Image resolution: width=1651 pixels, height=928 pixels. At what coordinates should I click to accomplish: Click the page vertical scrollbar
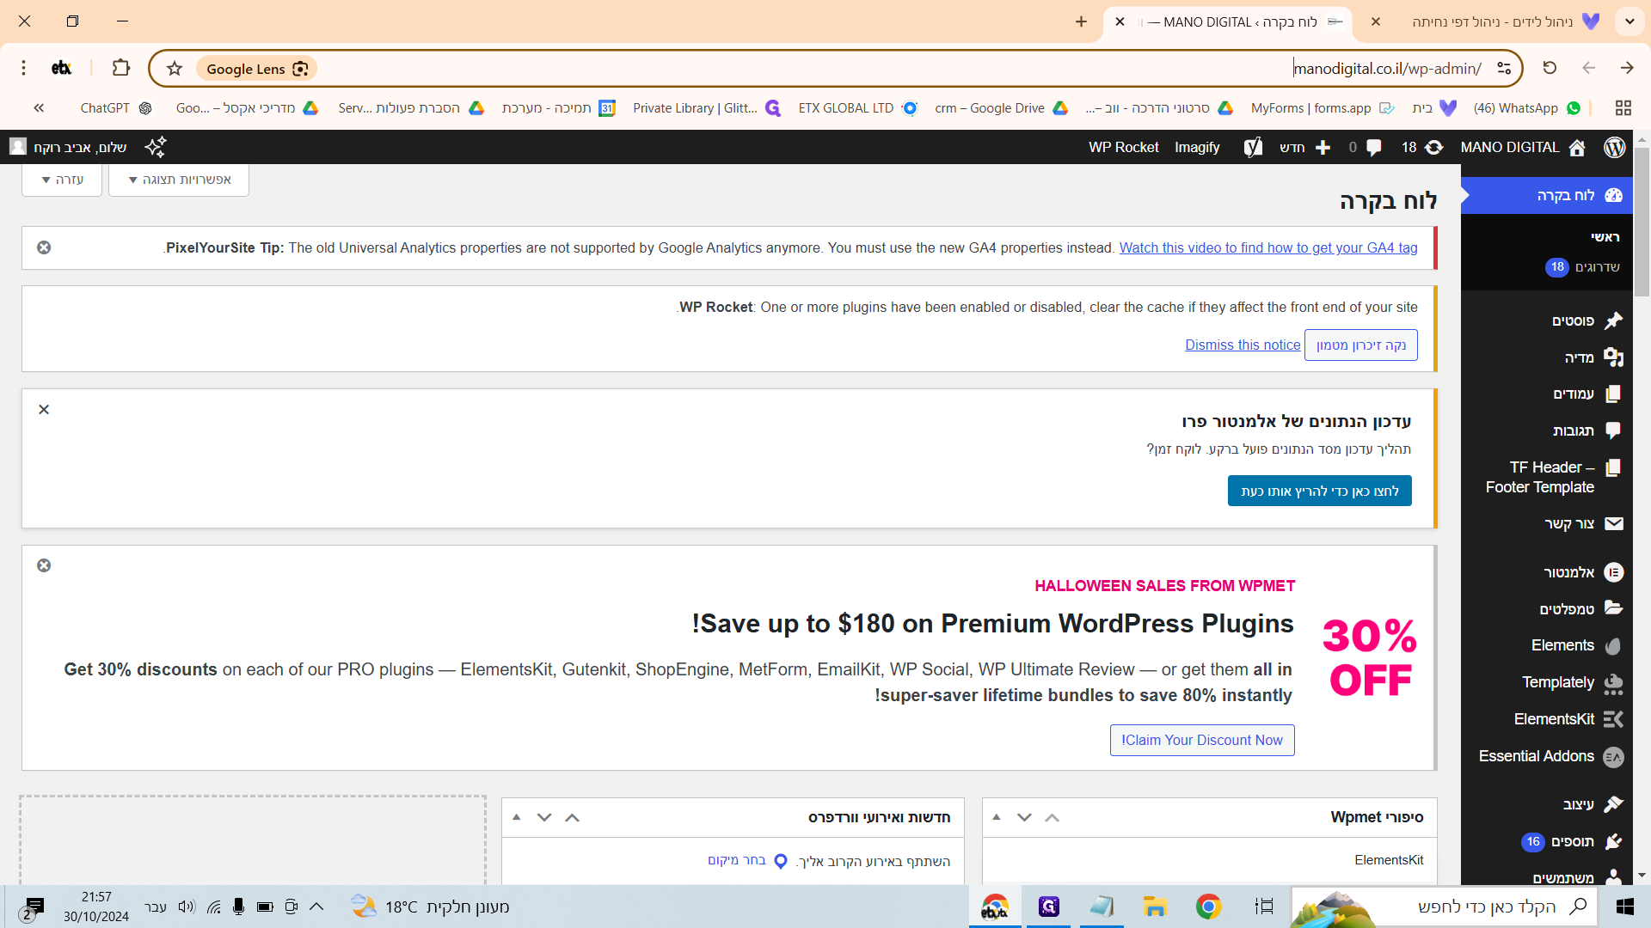(1642, 222)
